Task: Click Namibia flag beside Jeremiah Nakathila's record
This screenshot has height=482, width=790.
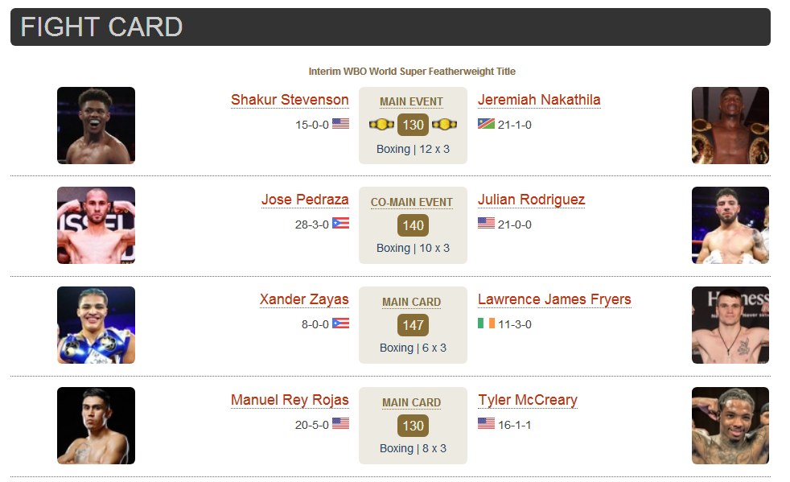Action: click(x=486, y=123)
